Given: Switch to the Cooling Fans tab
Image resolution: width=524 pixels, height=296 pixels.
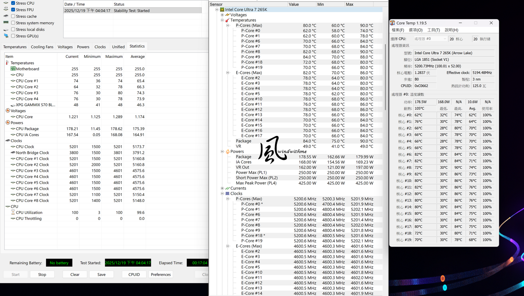Looking at the screenshot, I should click(x=42, y=47).
